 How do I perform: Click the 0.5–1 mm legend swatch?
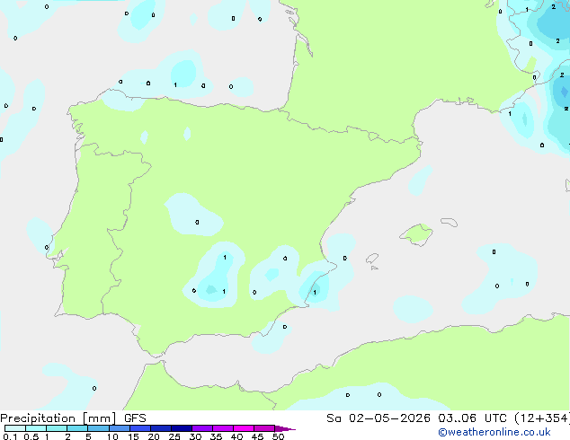tap(36, 428)
